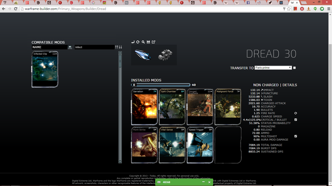Viewport: 332px width, 186px height.
Task: Click the share/export build icon
Action: [154, 42]
